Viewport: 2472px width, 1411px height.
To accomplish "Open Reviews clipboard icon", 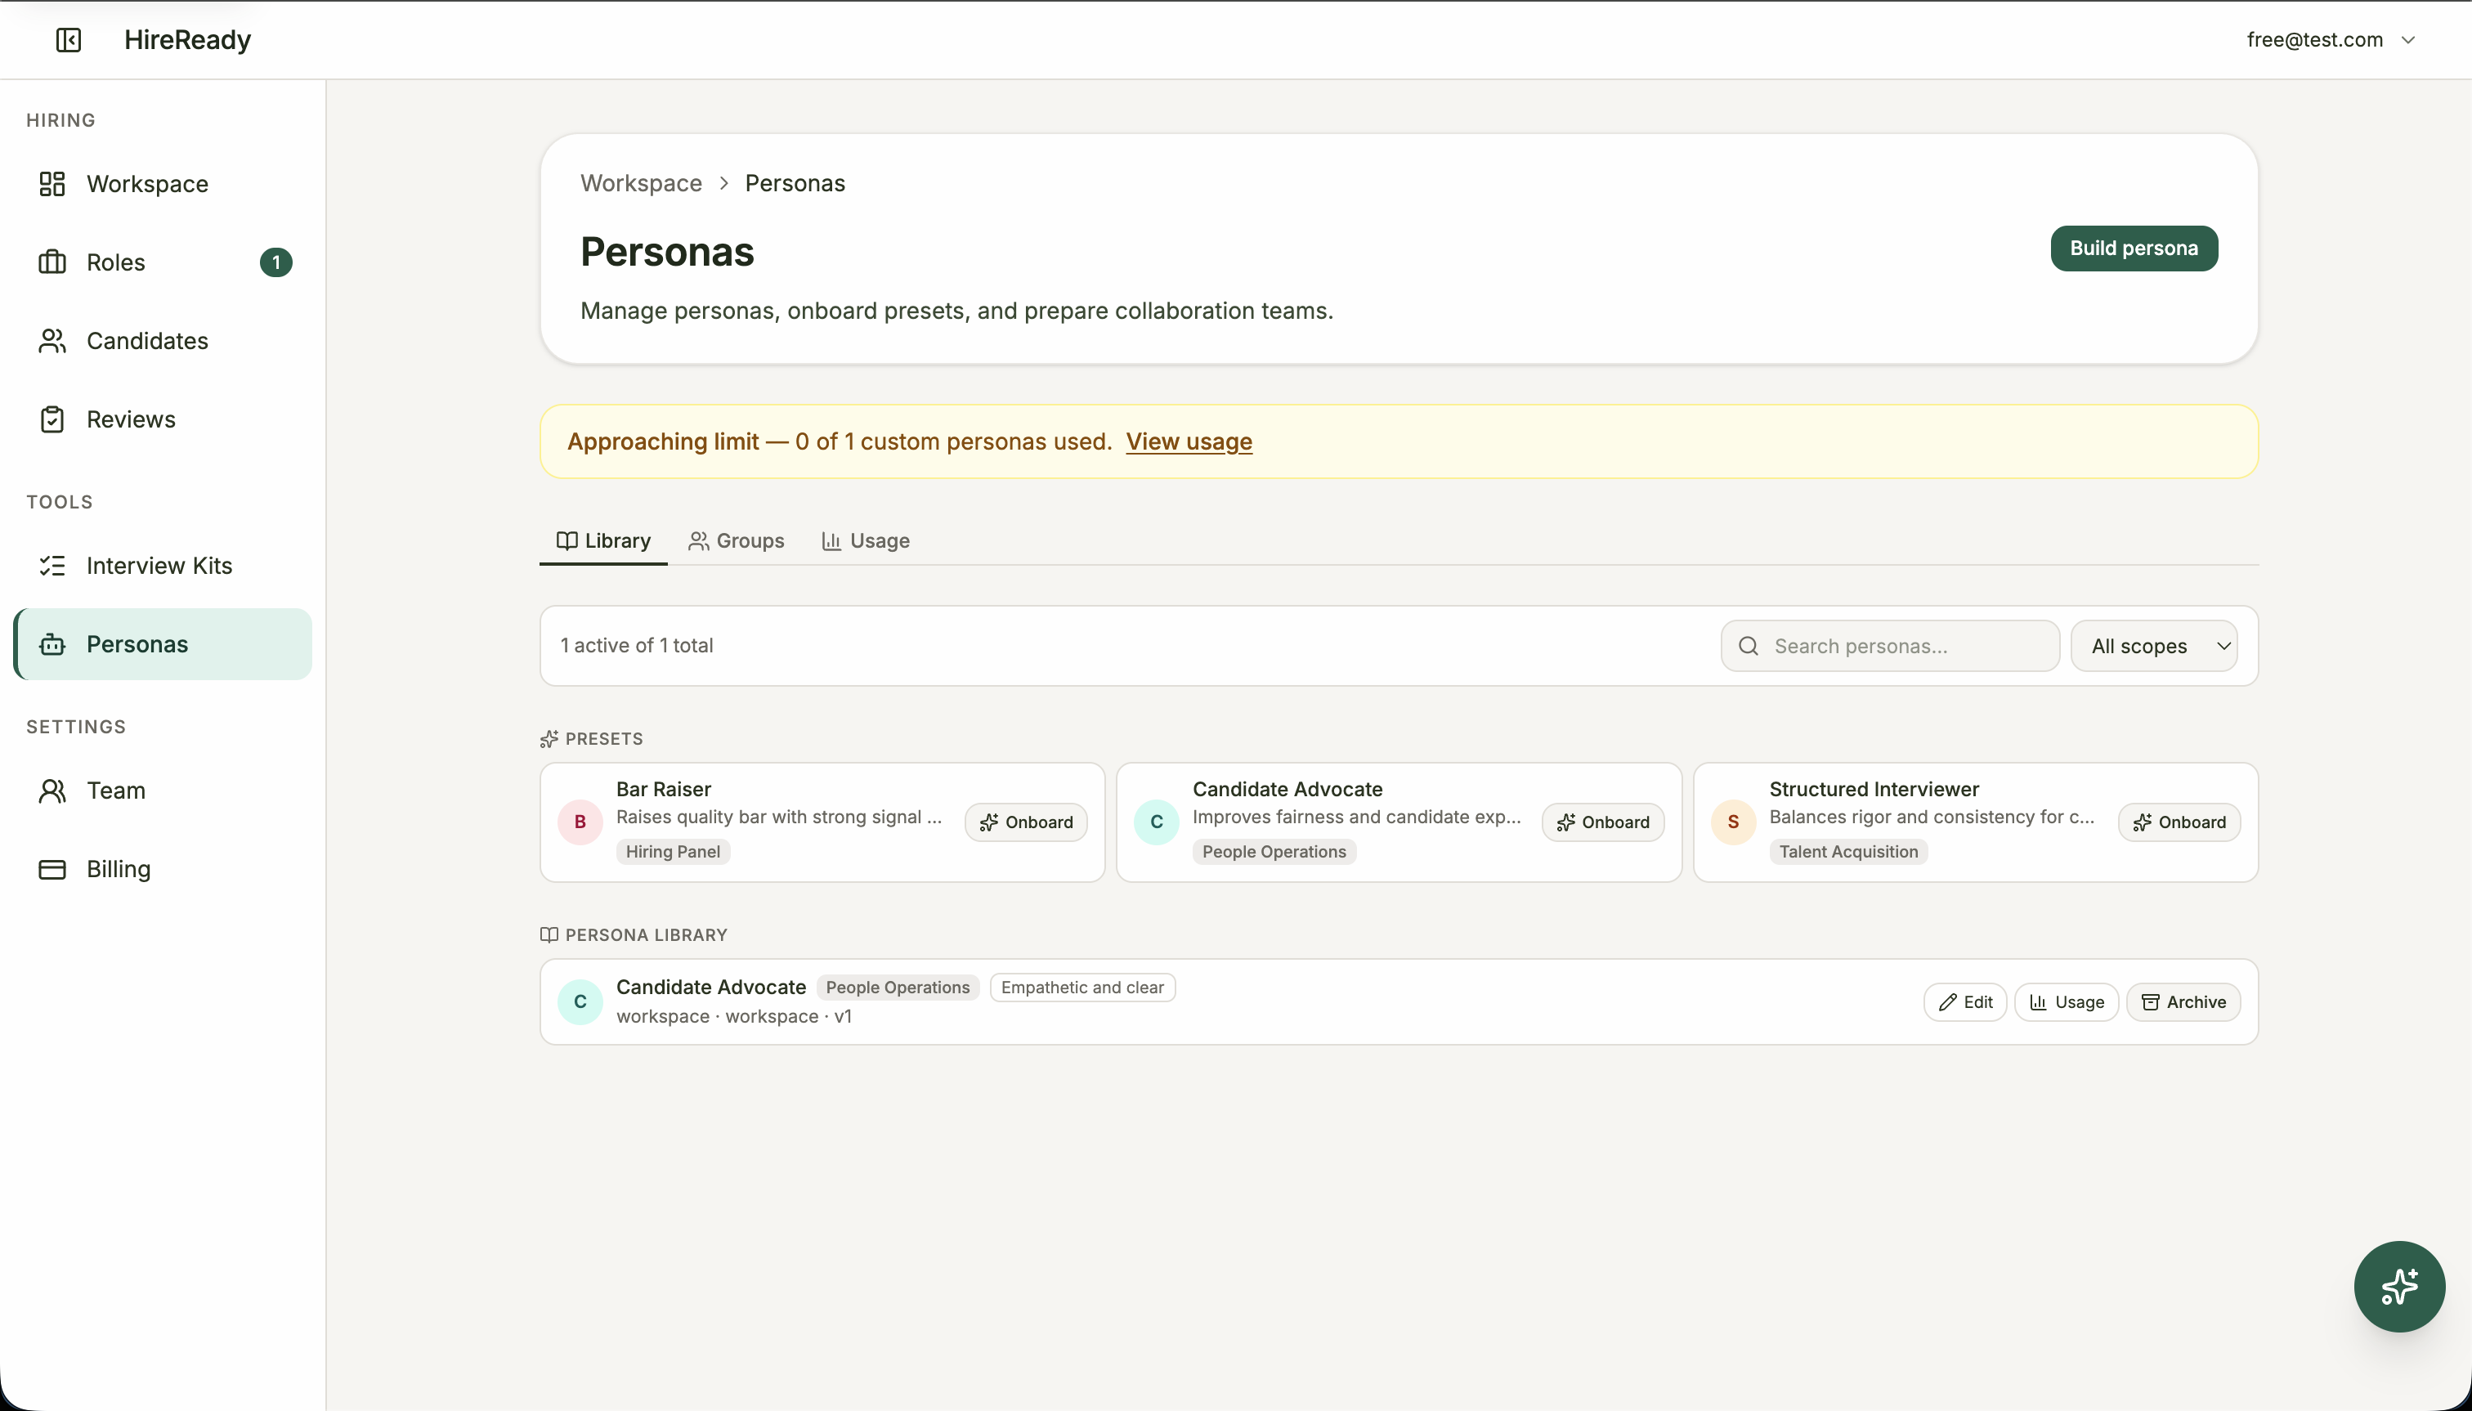I will tap(52, 419).
